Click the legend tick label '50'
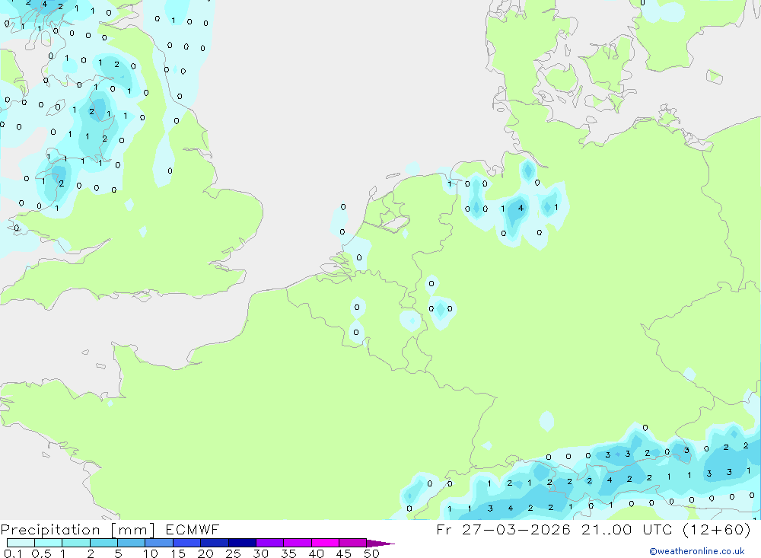This screenshot has width=761, height=558. tap(371, 553)
